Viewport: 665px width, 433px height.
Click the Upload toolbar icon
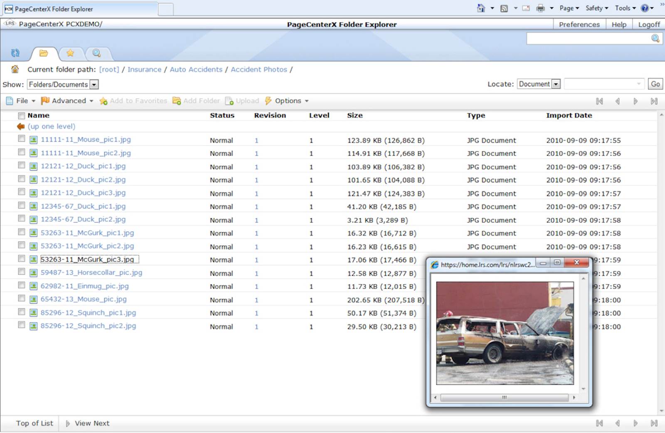click(x=229, y=101)
